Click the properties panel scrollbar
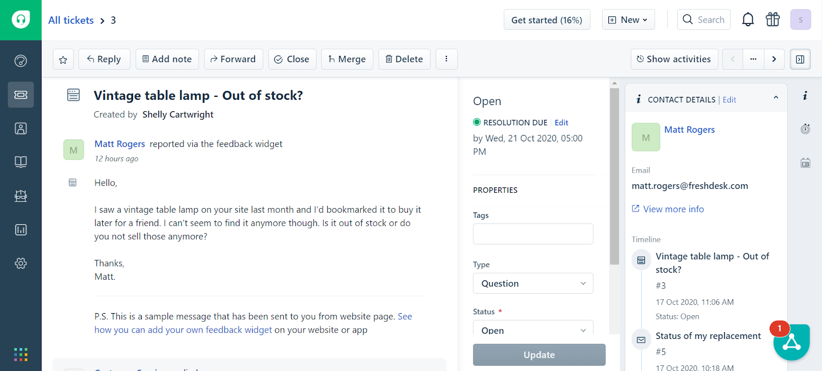Viewport: 822px width, 371px height. point(614,176)
